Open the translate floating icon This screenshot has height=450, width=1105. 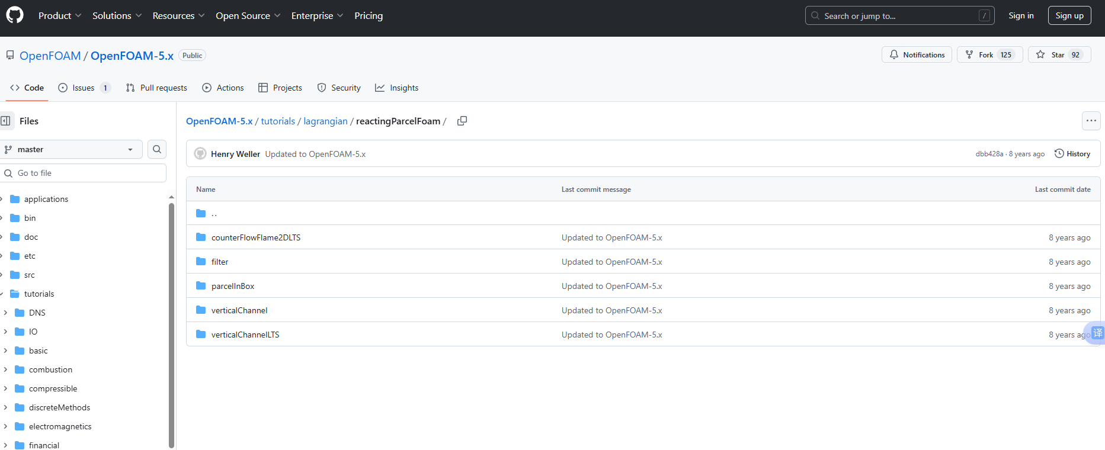(x=1097, y=333)
